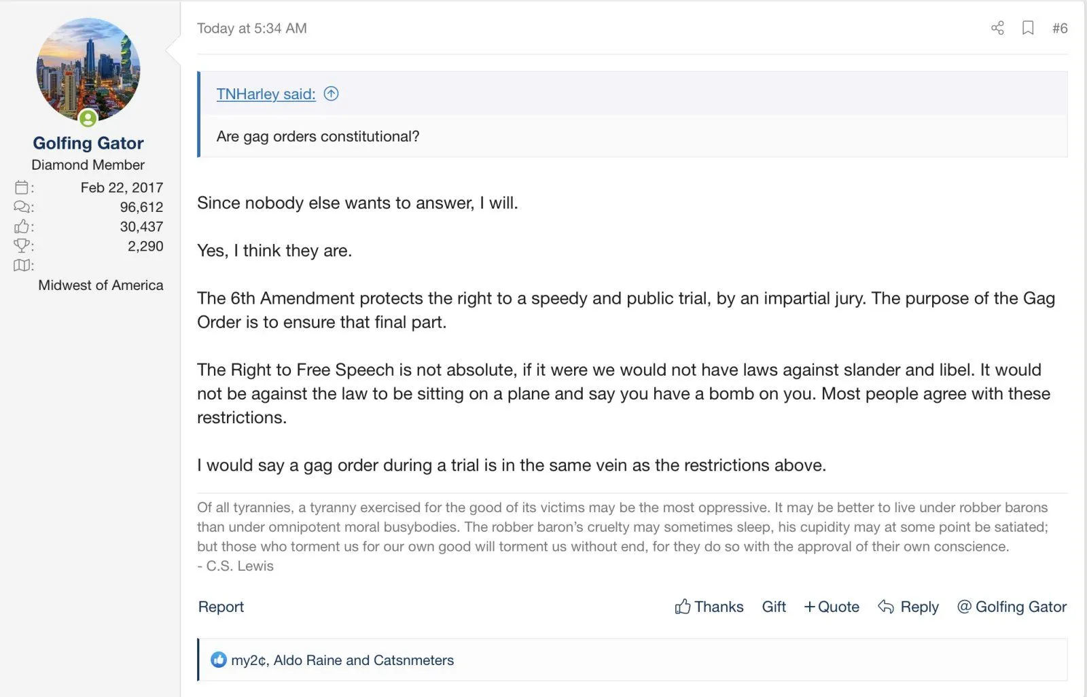Click the trophy points icon

pos(22,246)
